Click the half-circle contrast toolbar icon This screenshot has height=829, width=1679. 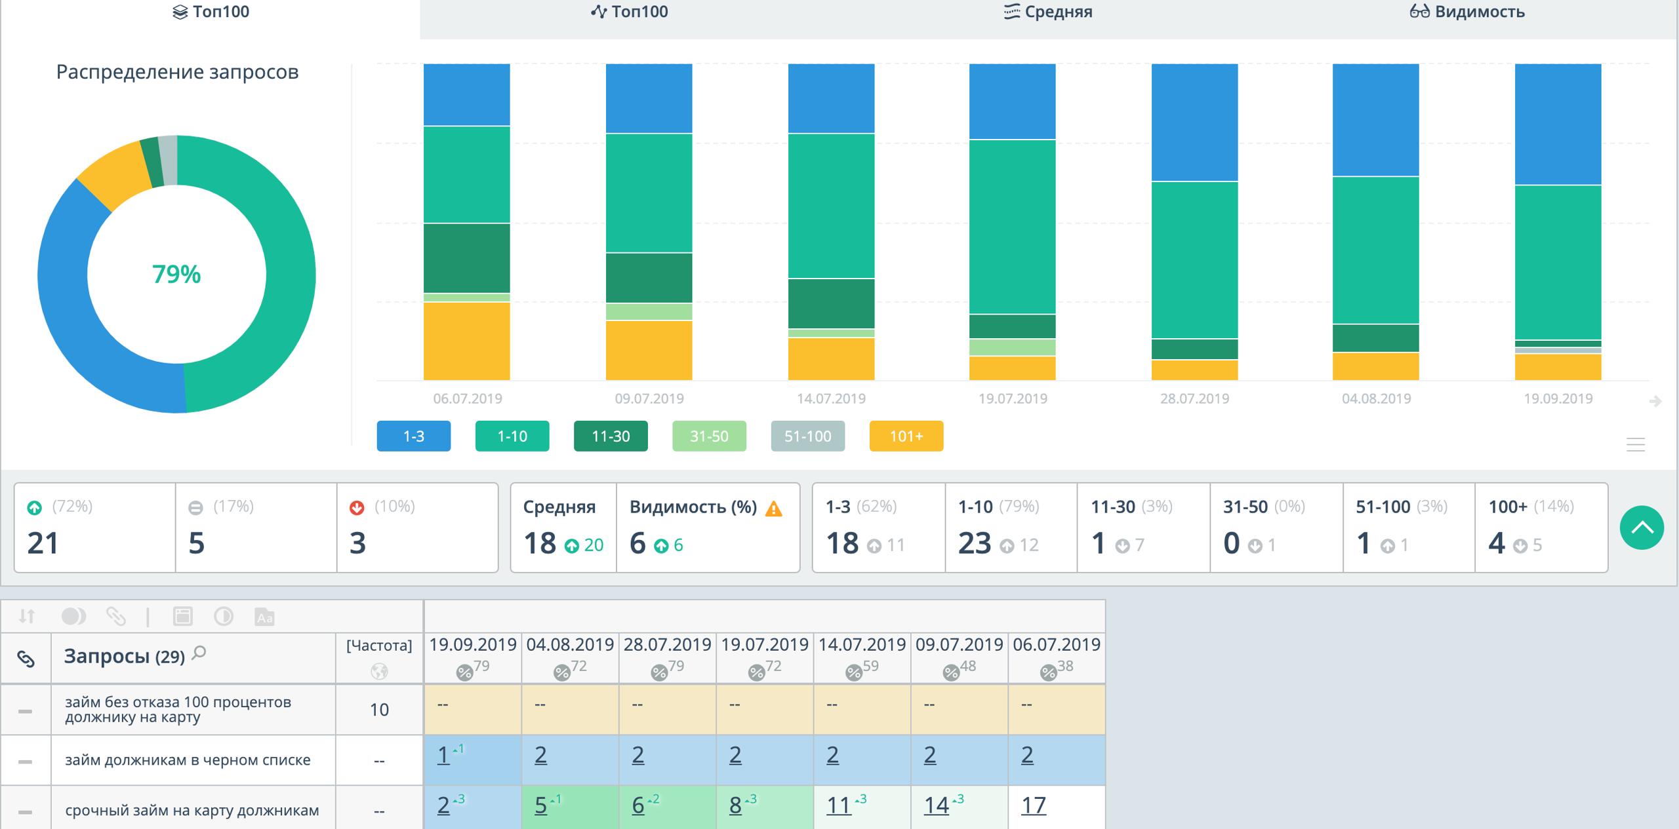tap(223, 616)
